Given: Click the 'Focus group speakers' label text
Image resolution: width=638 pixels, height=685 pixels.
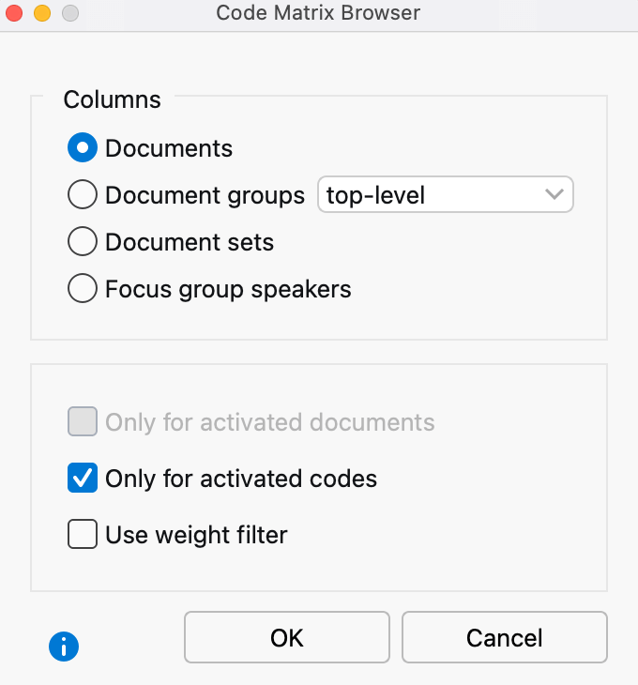Looking at the screenshot, I should click(x=228, y=289).
